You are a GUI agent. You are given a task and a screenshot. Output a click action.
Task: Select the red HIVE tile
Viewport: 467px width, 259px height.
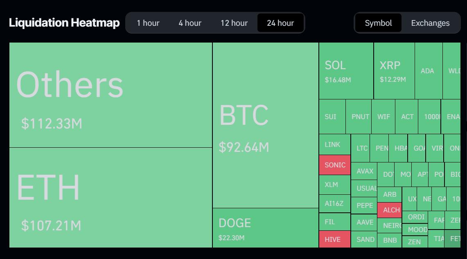click(334, 239)
